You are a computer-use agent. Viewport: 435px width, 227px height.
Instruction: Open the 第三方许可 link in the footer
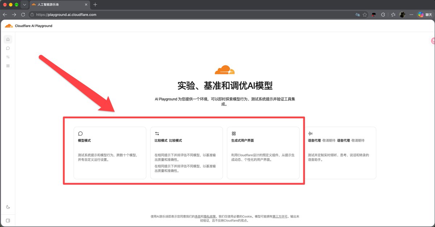[x=280, y=216]
